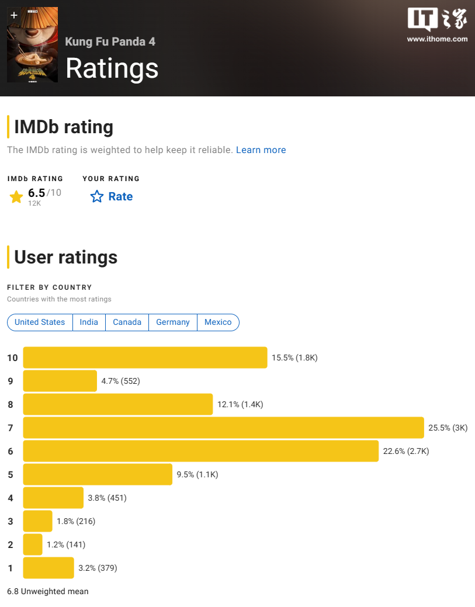Open the Learn more link
The width and height of the screenshot is (475, 607).
point(261,150)
